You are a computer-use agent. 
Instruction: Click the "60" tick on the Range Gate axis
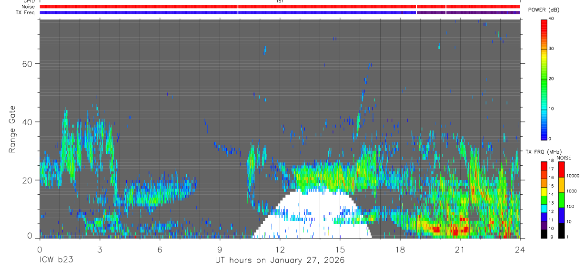[x=28, y=64]
